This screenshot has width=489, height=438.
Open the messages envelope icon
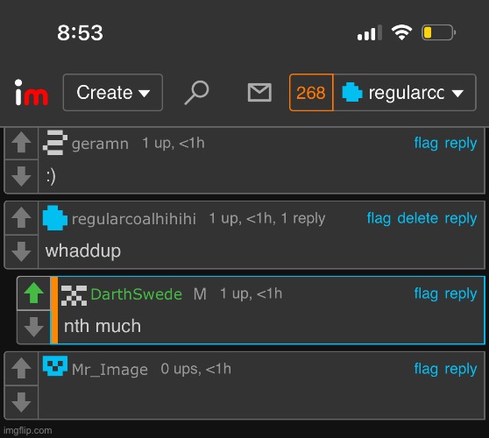pyautogui.click(x=259, y=93)
